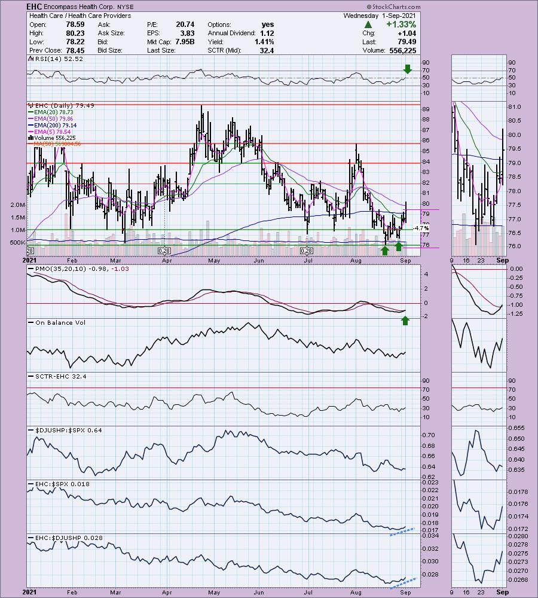
Task: Click the 'PMO(35,20,10) -0.98, -1.03' label
Action: pyautogui.click(x=82, y=269)
